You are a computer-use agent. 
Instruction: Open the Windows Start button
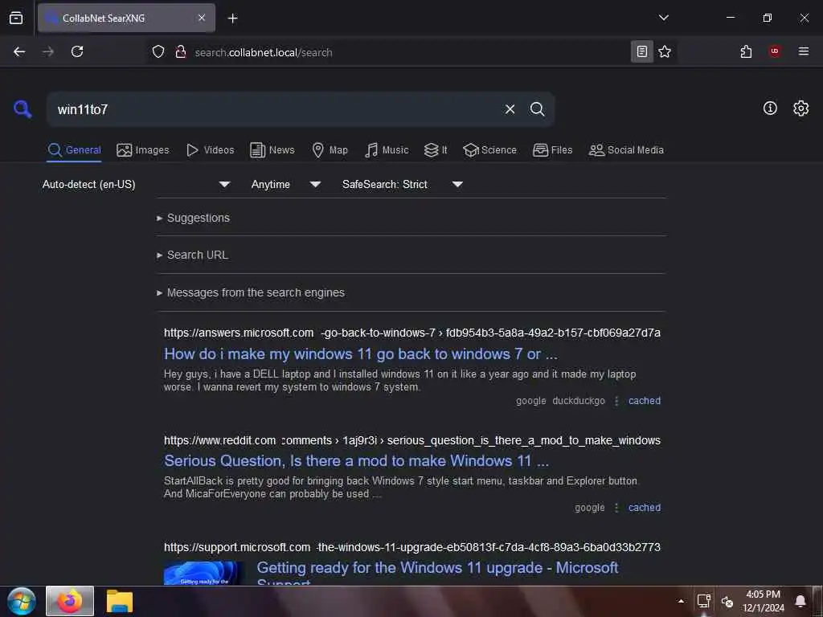pos(22,601)
